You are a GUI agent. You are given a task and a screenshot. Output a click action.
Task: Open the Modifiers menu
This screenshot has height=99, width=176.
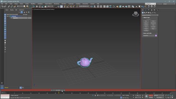tap(33, 4)
